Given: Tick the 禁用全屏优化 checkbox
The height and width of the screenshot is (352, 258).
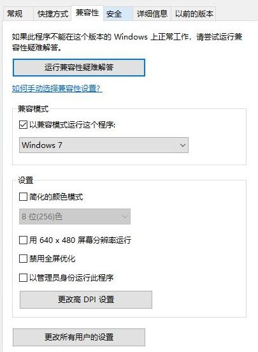Looking at the screenshot, I should point(24,259).
